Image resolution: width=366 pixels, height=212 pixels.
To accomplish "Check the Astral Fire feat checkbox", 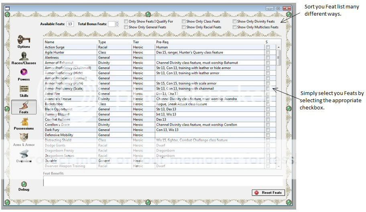I will (x=268, y=94).
